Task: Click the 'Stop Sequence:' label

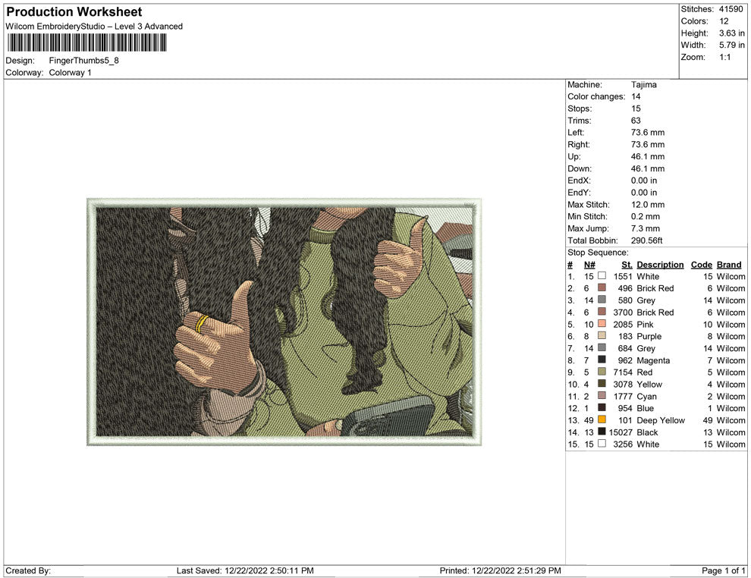Action: (x=598, y=253)
